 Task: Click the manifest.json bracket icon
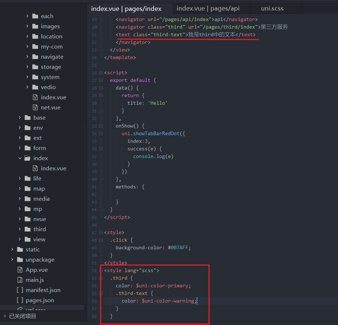20,290
